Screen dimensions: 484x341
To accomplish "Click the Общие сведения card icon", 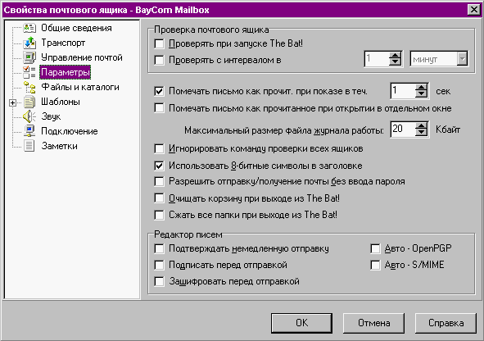I will point(29,28).
